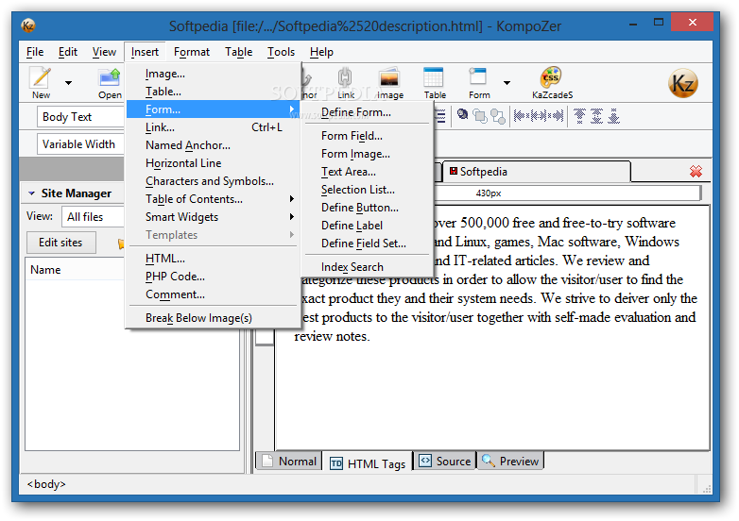
Task: Click the New document pencil icon
Action: [41, 77]
